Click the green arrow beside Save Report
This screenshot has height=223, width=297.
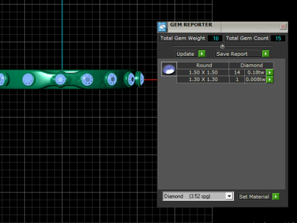click(x=265, y=54)
